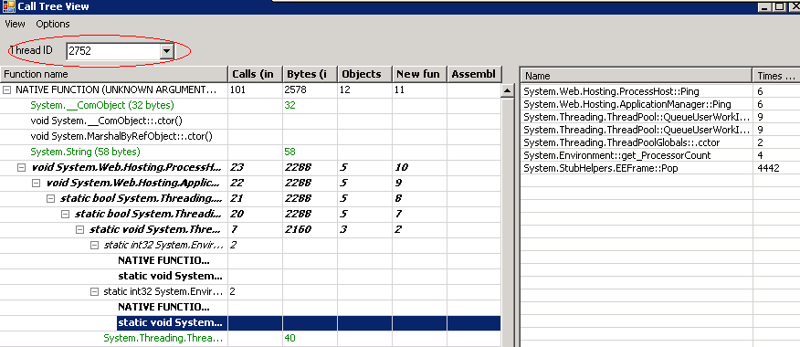Image resolution: width=800 pixels, height=347 pixels.
Task: Select System.Web.Hosting.ProcessHost::Ping entry
Action: click(x=611, y=92)
